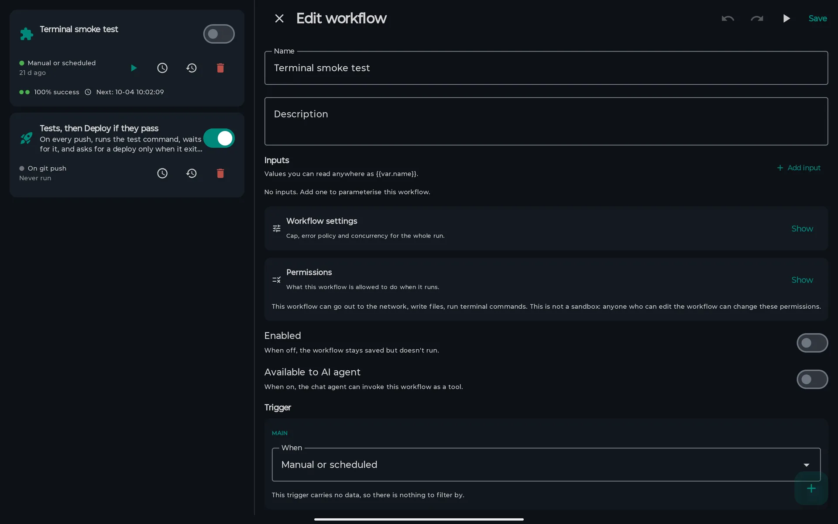Click the 100% success status text
The width and height of the screenshot is (838, 524).
pos(57,92)
